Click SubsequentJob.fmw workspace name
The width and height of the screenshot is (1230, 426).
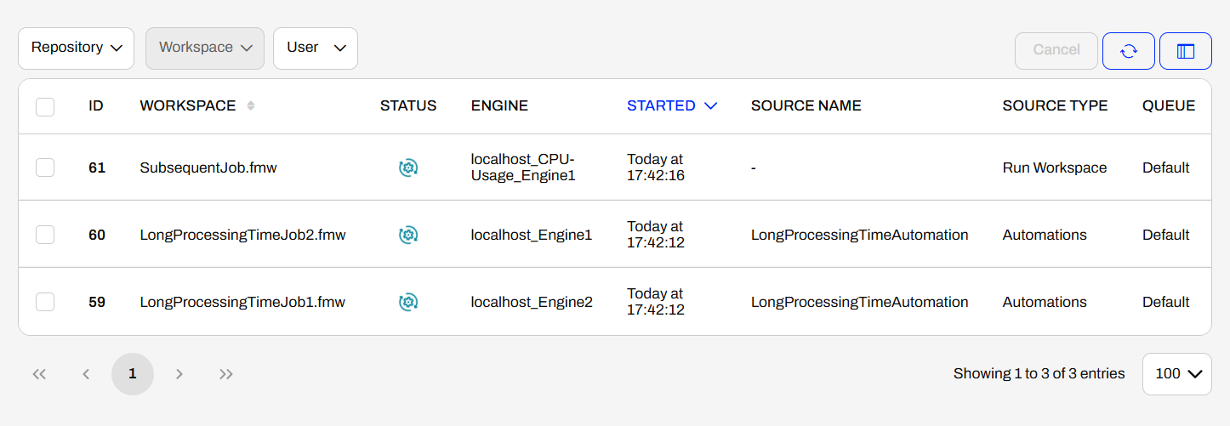click(208, 168)
